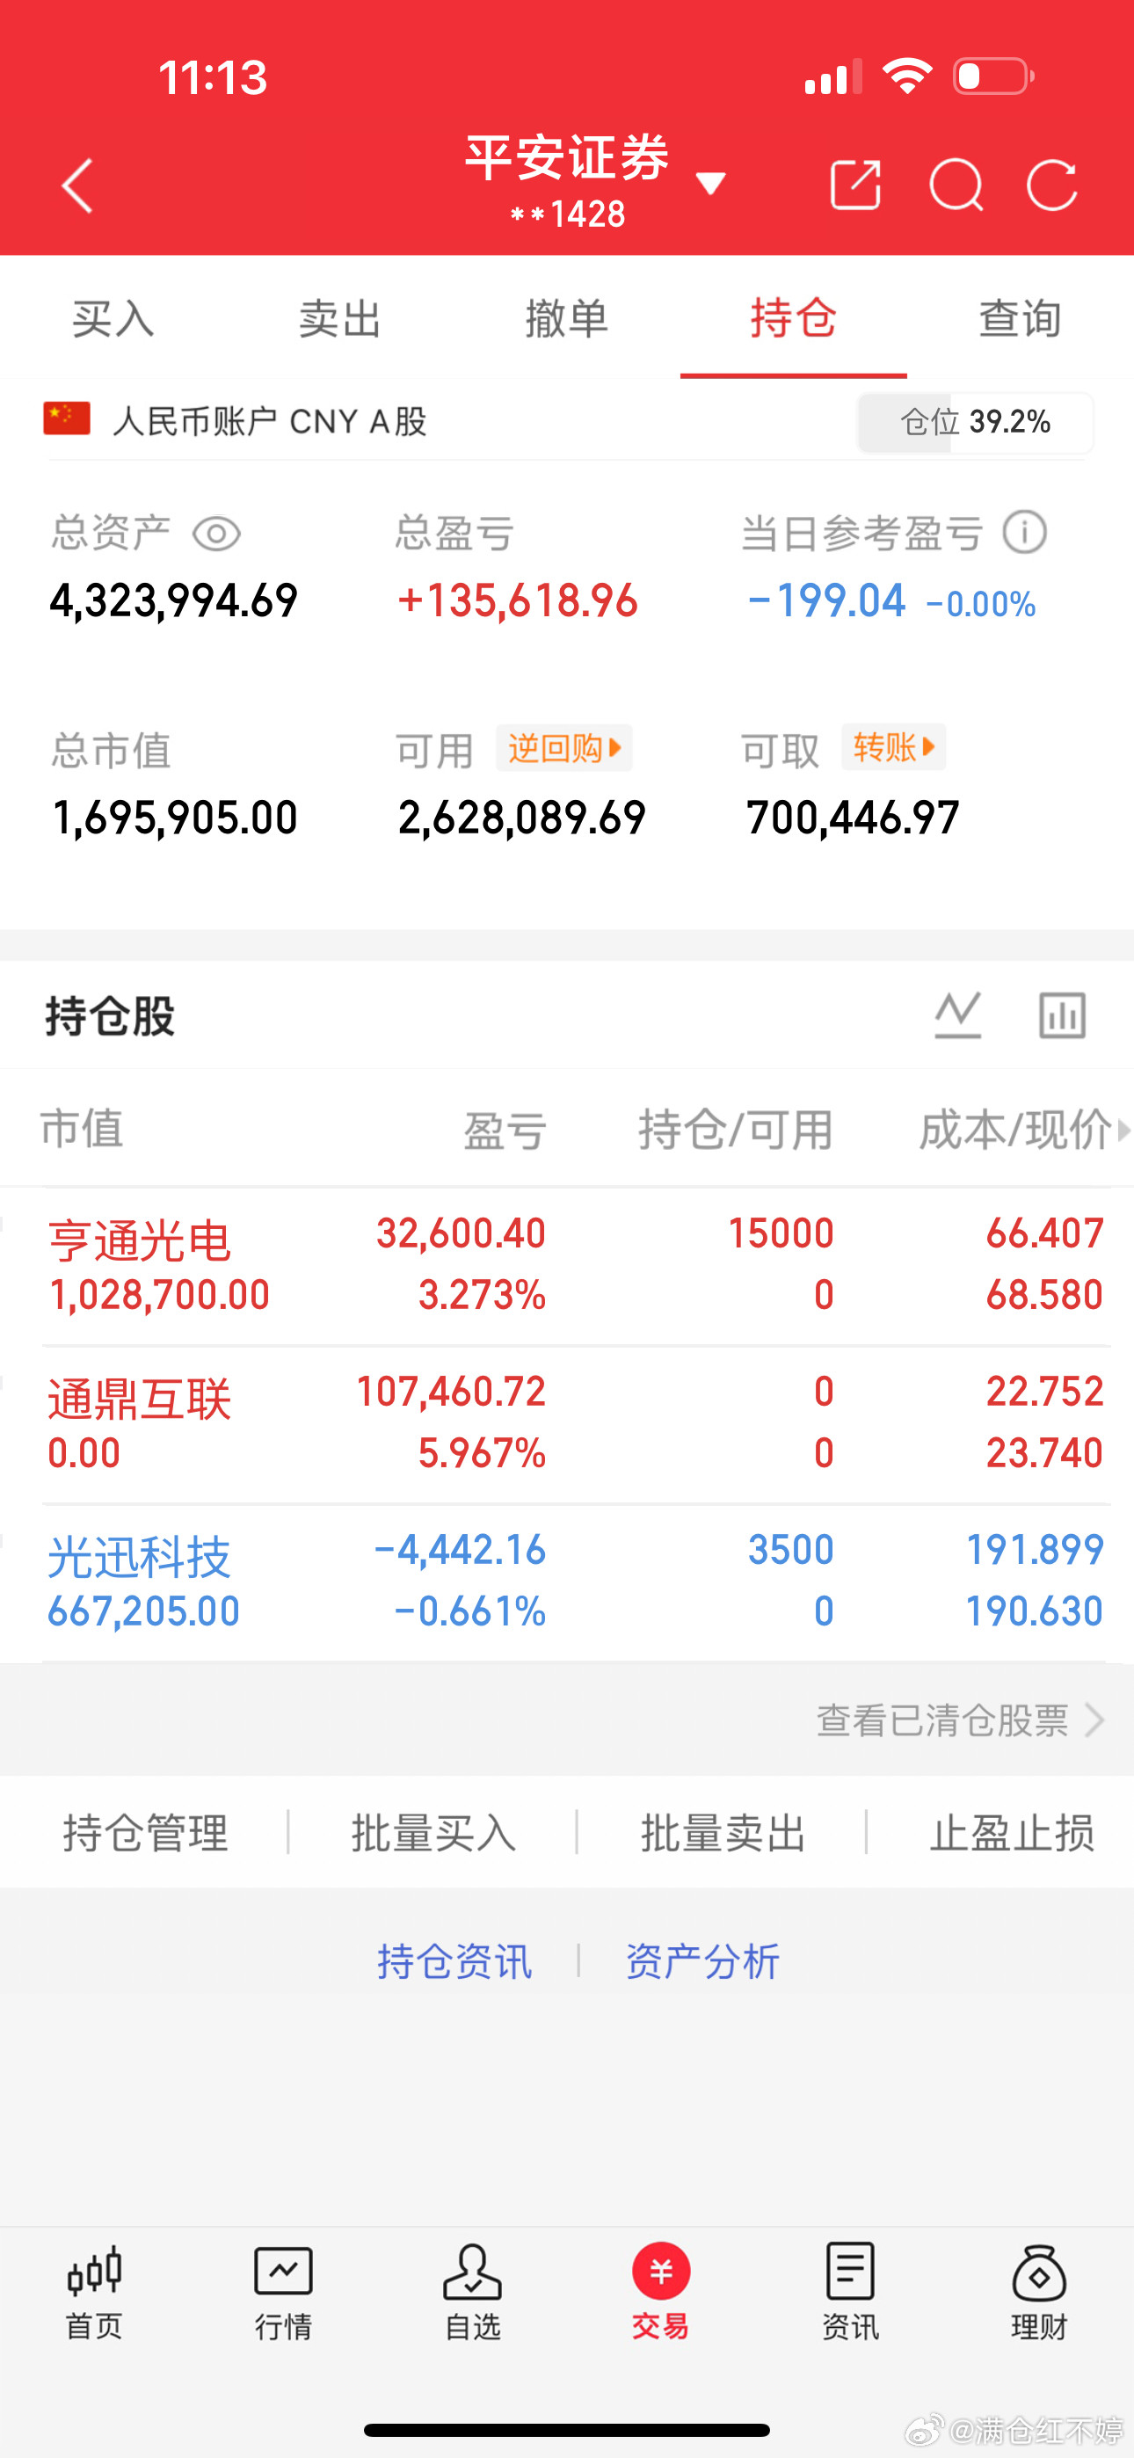
Task: Tap the 11:13 status bar clock
Action: 212,77
